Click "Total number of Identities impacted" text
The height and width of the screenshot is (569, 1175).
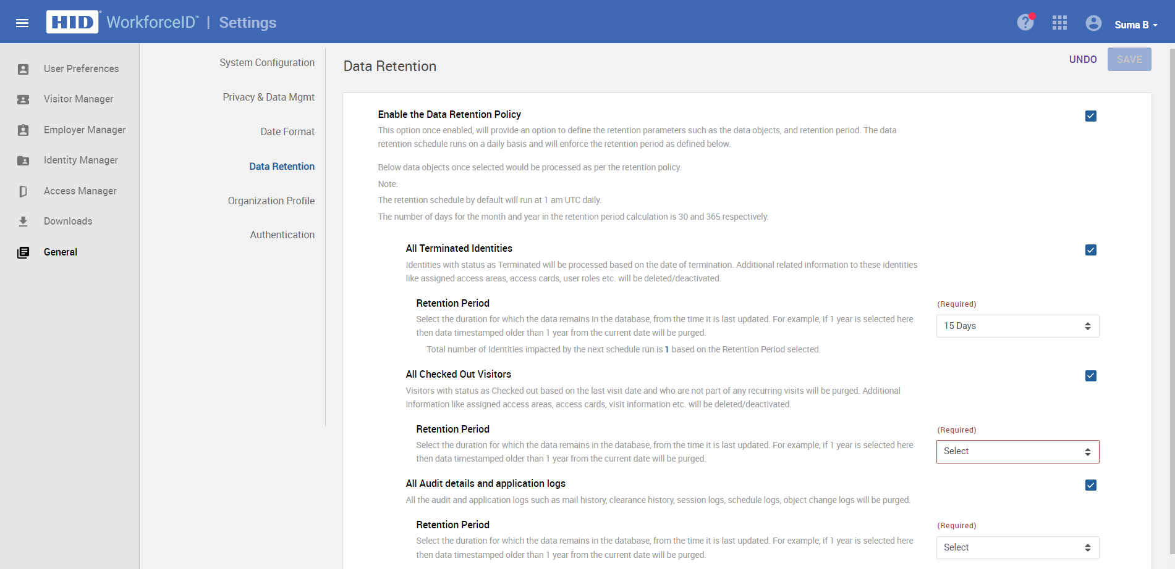(623, 349)
